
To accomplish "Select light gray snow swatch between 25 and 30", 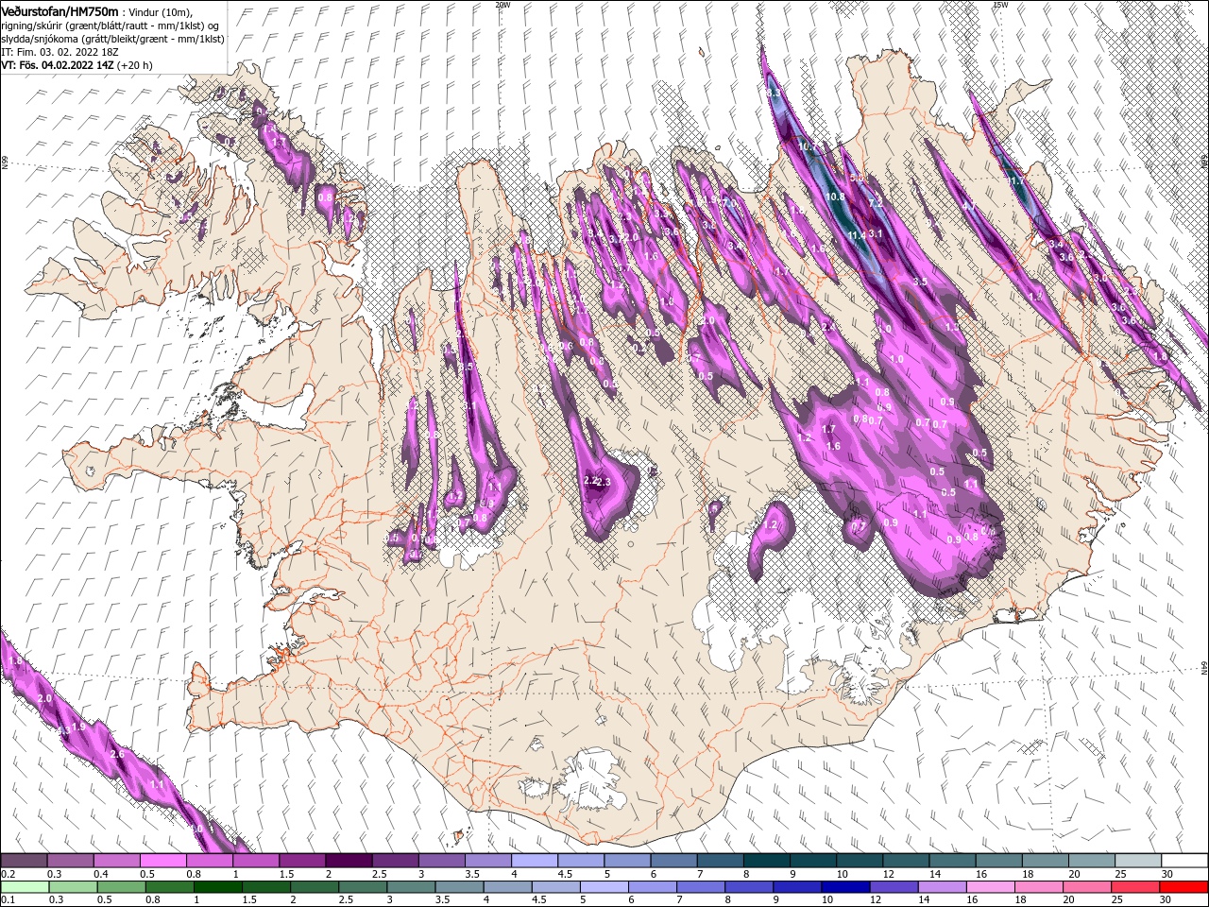I will tap(1138, 860).
